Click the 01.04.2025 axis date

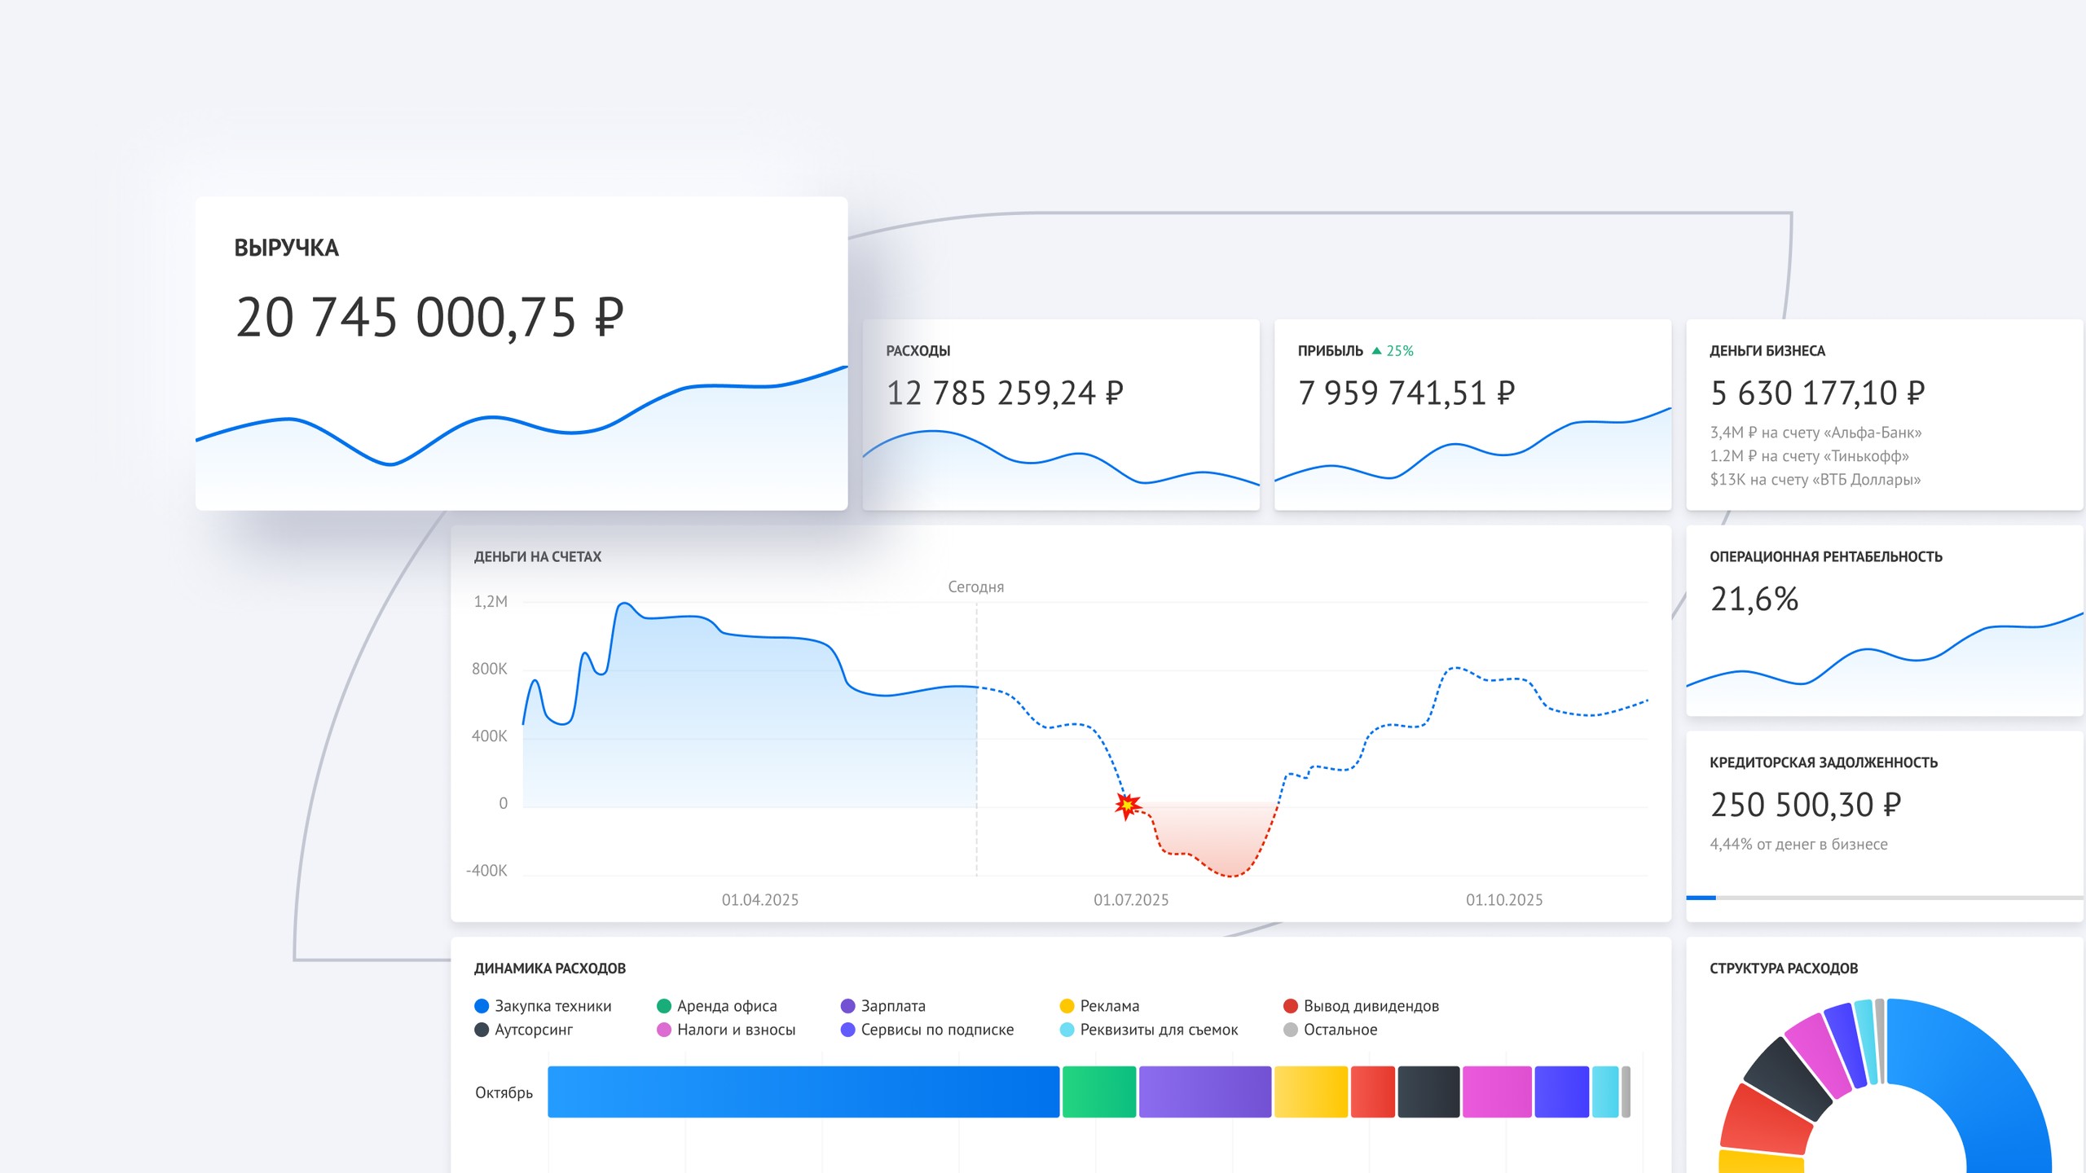point(760,900)
